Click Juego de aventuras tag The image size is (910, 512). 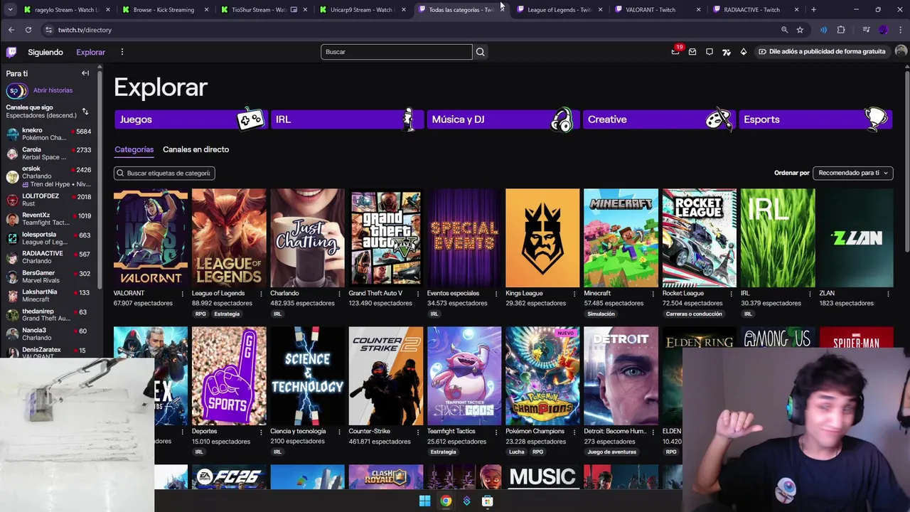pyautogui.click(x=612, y=452)
